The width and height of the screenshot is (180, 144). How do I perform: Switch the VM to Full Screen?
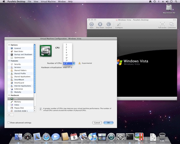pos(162,25)
